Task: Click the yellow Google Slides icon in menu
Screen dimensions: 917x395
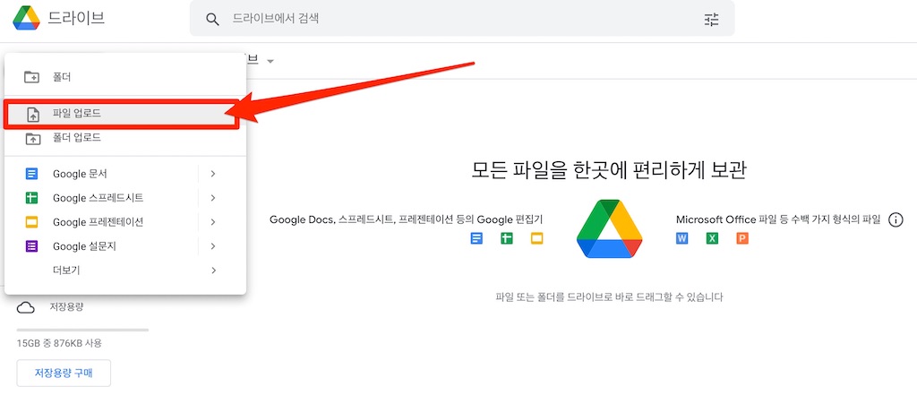Action: pyautogui.click(x=31, y=222)
